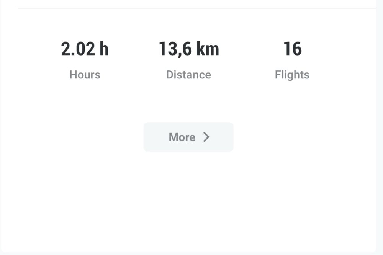The image size is (383, 255).
Task: Click the h unit beside 2.02
Action: tap(104, 49)
